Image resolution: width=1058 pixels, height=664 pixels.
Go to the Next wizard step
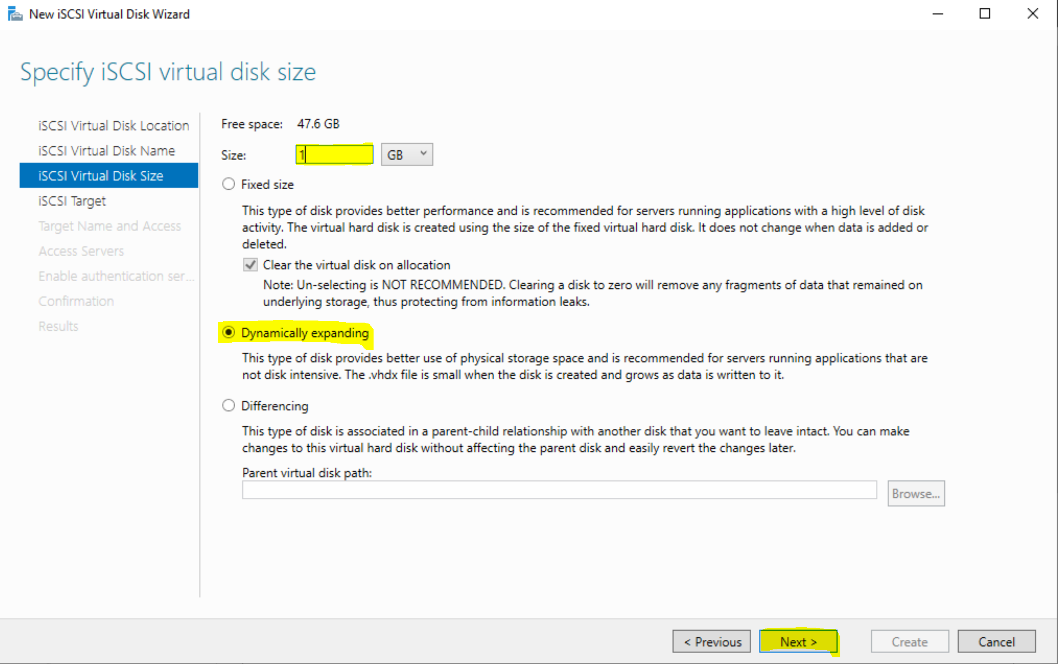(798, 641)
